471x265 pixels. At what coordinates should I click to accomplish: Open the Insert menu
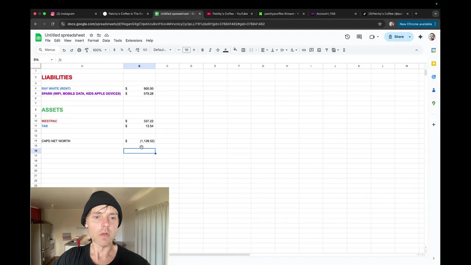pyautogui.click(x=79, y=40)
